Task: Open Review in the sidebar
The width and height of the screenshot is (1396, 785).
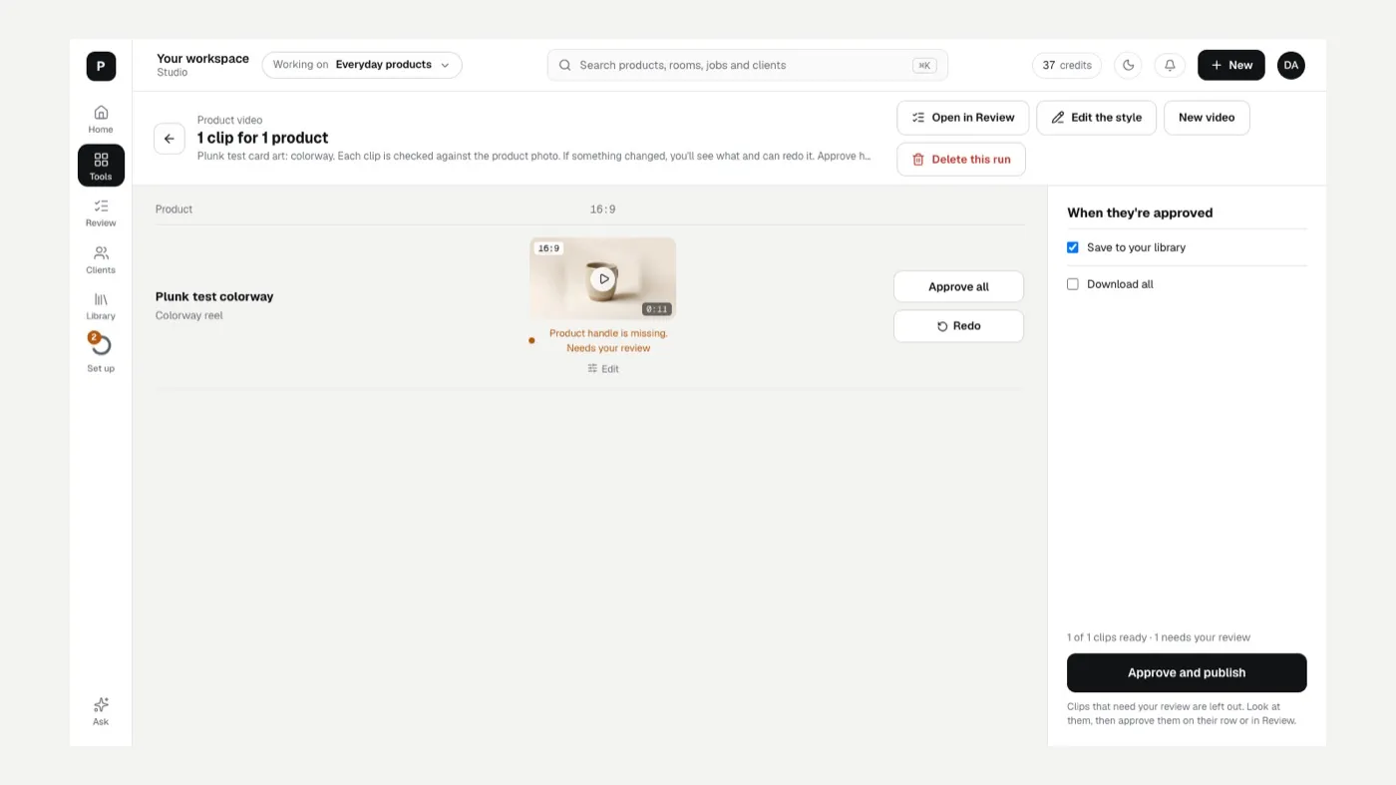Action: click(101, 212)
